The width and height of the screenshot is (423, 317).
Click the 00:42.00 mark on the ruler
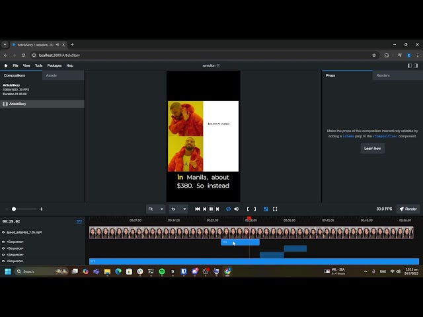328,221
